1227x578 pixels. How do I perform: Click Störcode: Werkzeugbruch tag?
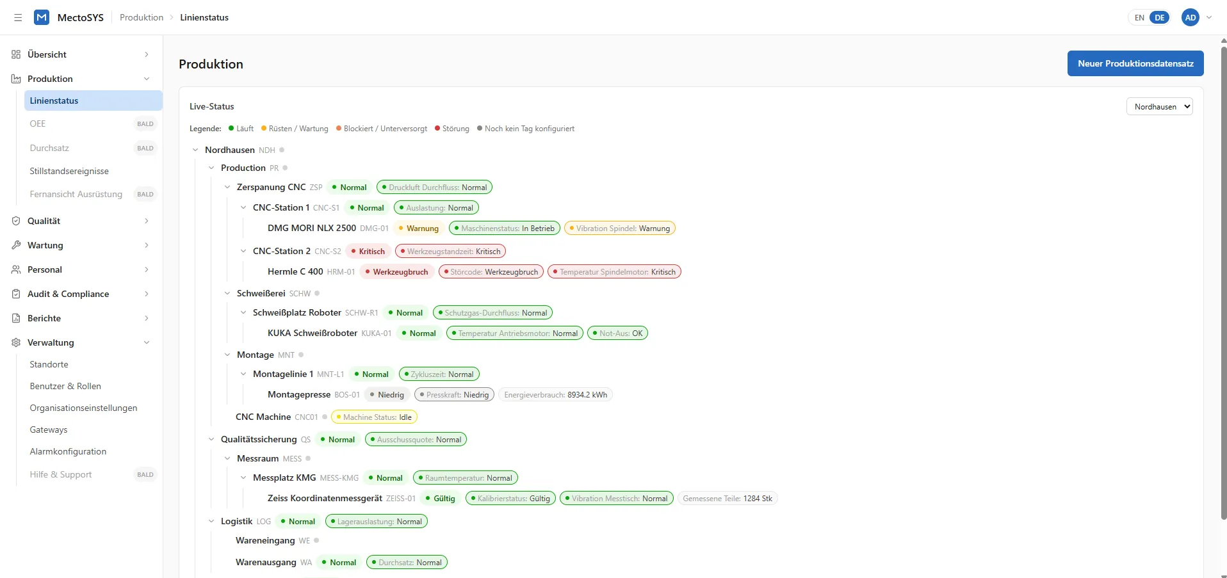pyautogui.click(x=491, y=271)
